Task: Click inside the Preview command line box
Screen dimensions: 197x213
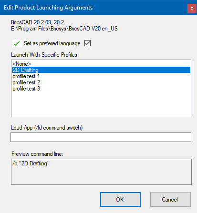Action: pos(101,172)
